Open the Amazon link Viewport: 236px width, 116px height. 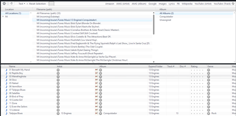[110, 4]
